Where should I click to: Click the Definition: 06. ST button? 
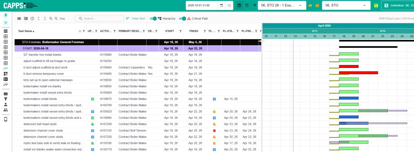398,5
